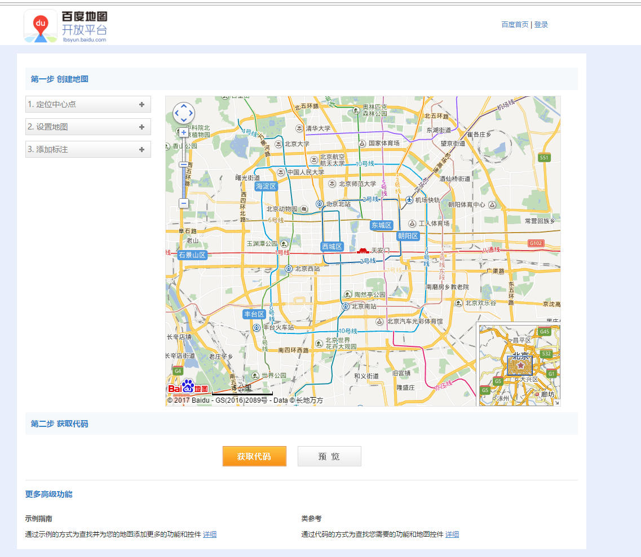Image resolution: width=641 pixels, height=557 pixels.
Task: Click the 陶然亭公园 park icon
Action: pos(348,295)
